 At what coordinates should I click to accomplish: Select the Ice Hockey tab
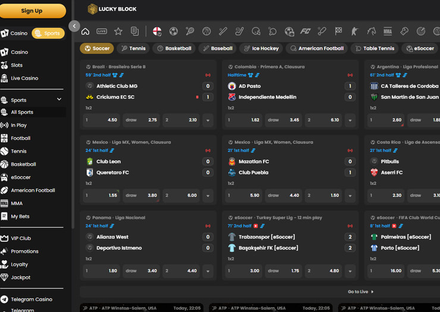260,49
